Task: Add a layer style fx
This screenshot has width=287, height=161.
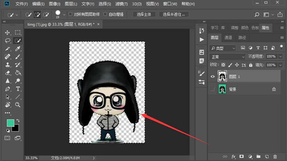Action: point(234,157)
